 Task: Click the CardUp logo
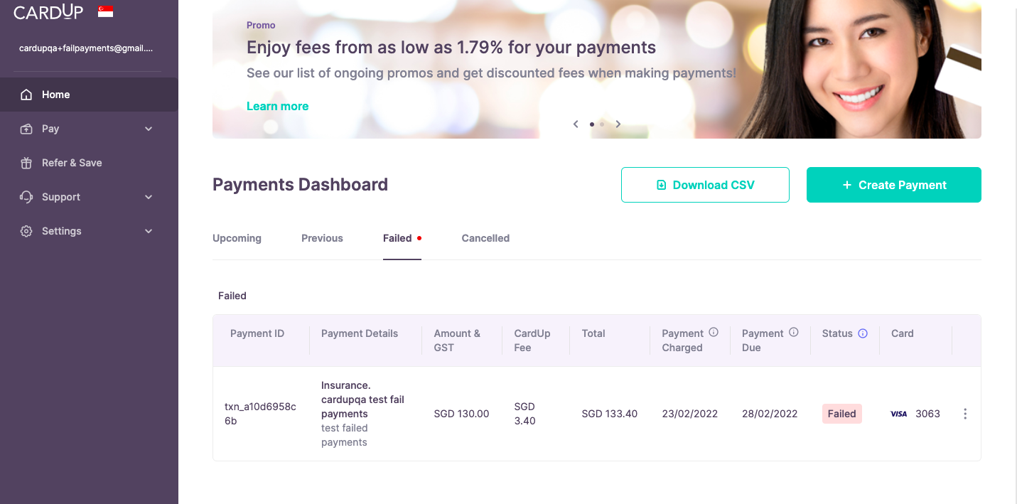(48, 12)
